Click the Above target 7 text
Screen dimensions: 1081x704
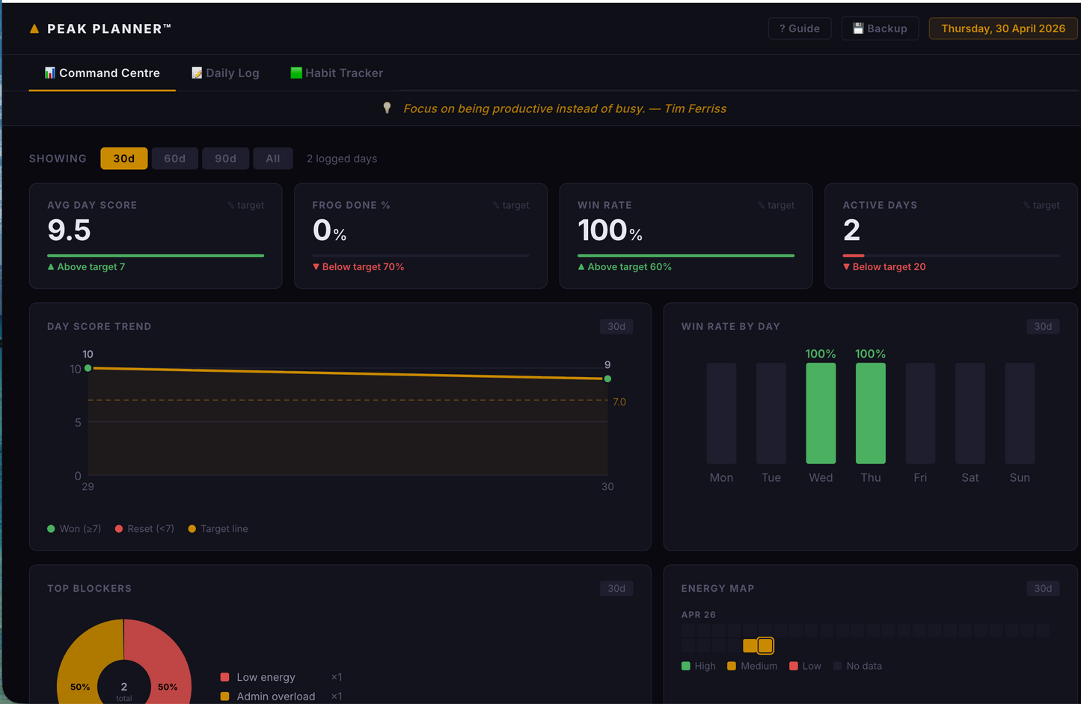86,267
